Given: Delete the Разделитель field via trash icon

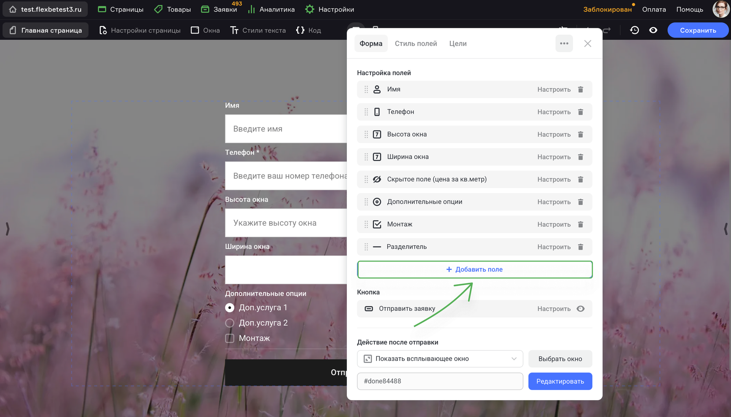Looking at the screenshot, I should tap(580, 247).
